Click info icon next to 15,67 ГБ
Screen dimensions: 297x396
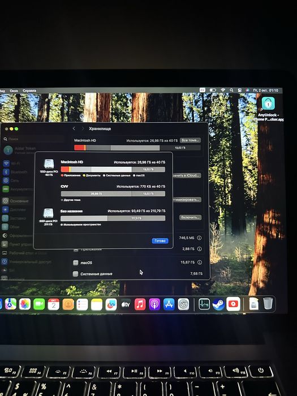tap(200, 262)
